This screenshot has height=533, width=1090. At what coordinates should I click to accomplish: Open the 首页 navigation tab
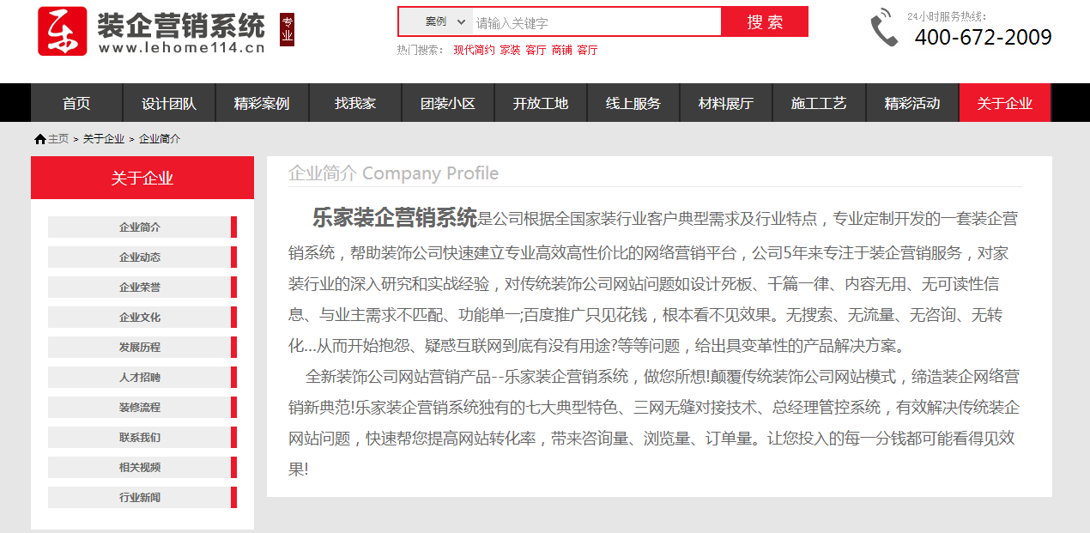[76, 104]
